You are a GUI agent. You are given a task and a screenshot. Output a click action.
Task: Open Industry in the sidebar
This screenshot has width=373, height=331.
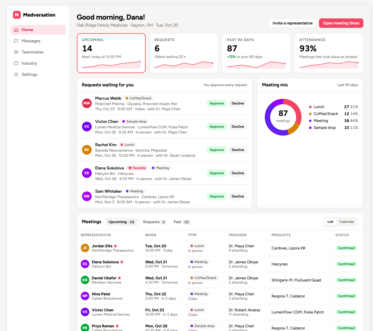point(38,63)
